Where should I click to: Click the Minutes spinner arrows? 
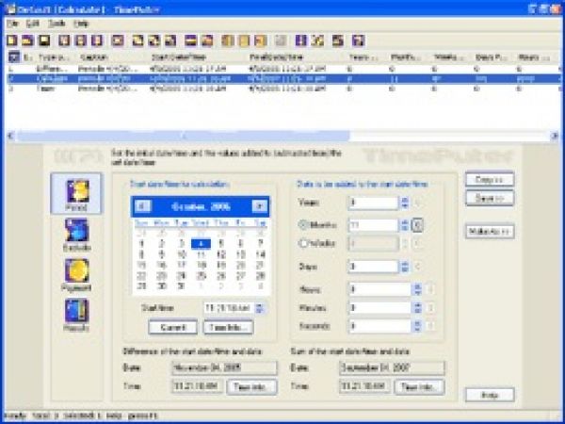point(417,307)
